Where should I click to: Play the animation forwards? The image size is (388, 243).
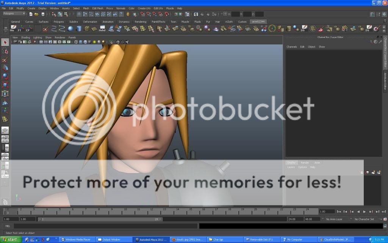(x=364, y=212)
